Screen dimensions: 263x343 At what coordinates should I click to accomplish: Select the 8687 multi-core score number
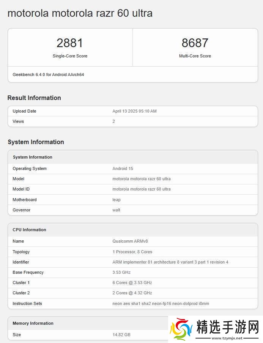tap(195, 43)
